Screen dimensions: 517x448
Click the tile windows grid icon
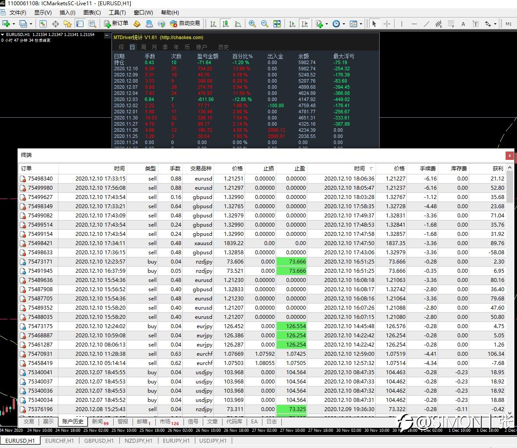click(277, 24)
